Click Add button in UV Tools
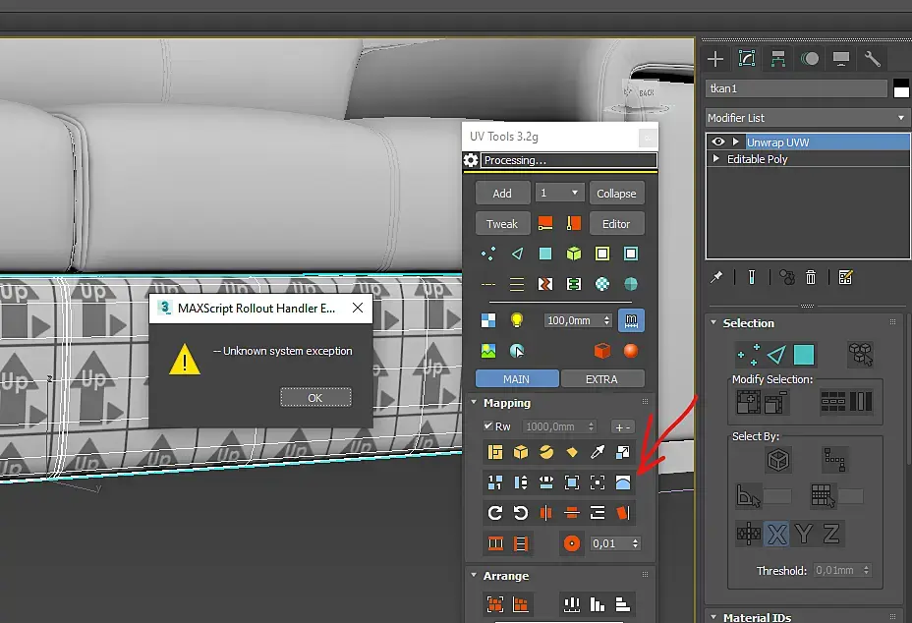 pos(502,194)
